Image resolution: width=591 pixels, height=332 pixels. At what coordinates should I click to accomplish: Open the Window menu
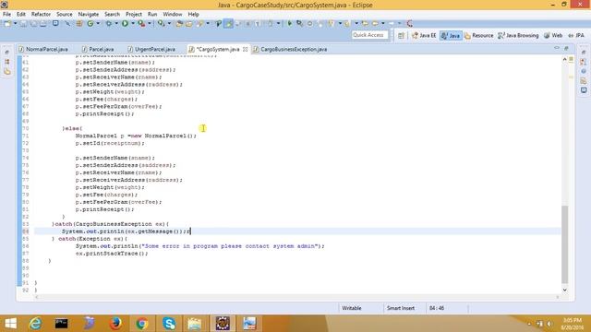click(173, 14)
